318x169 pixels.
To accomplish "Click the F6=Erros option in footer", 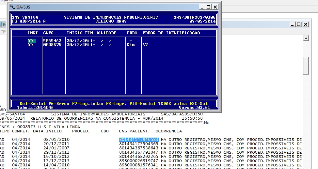I will (54, 103).
